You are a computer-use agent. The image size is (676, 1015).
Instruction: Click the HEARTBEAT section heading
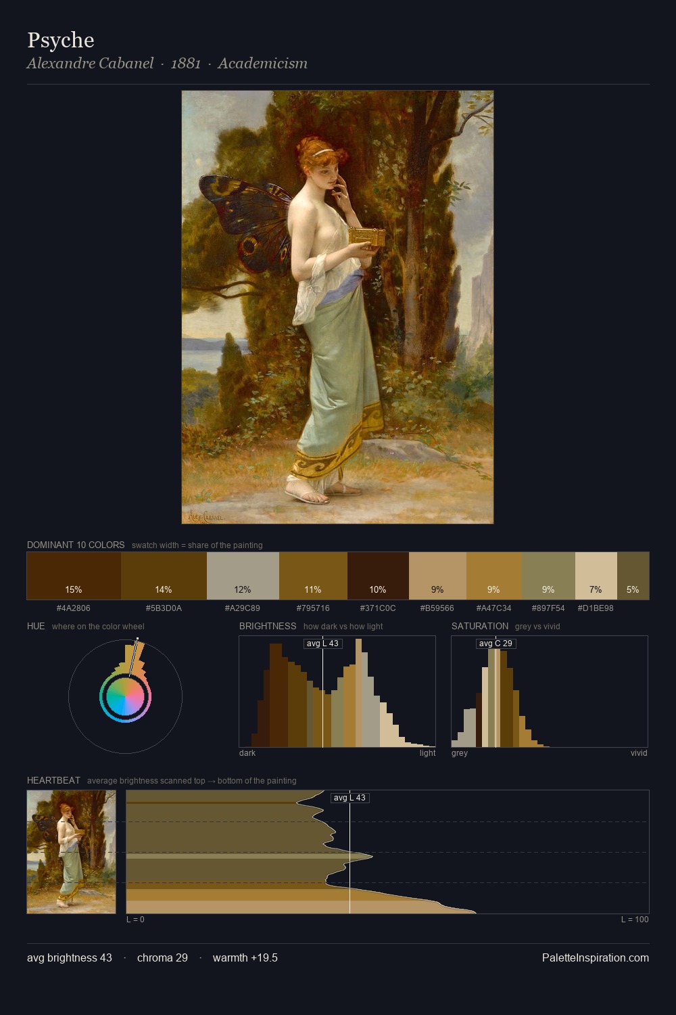pos(53,780)
